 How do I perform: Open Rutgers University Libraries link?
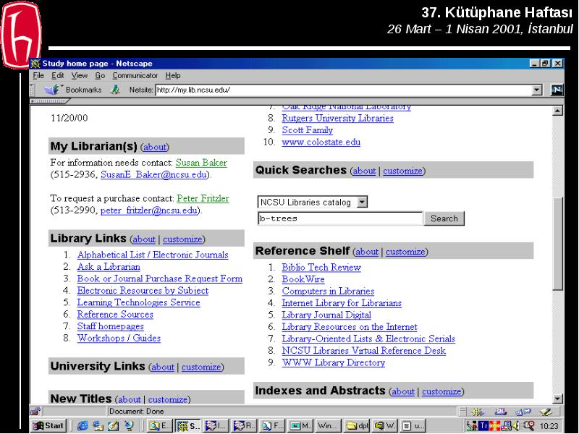coord(337,118)
